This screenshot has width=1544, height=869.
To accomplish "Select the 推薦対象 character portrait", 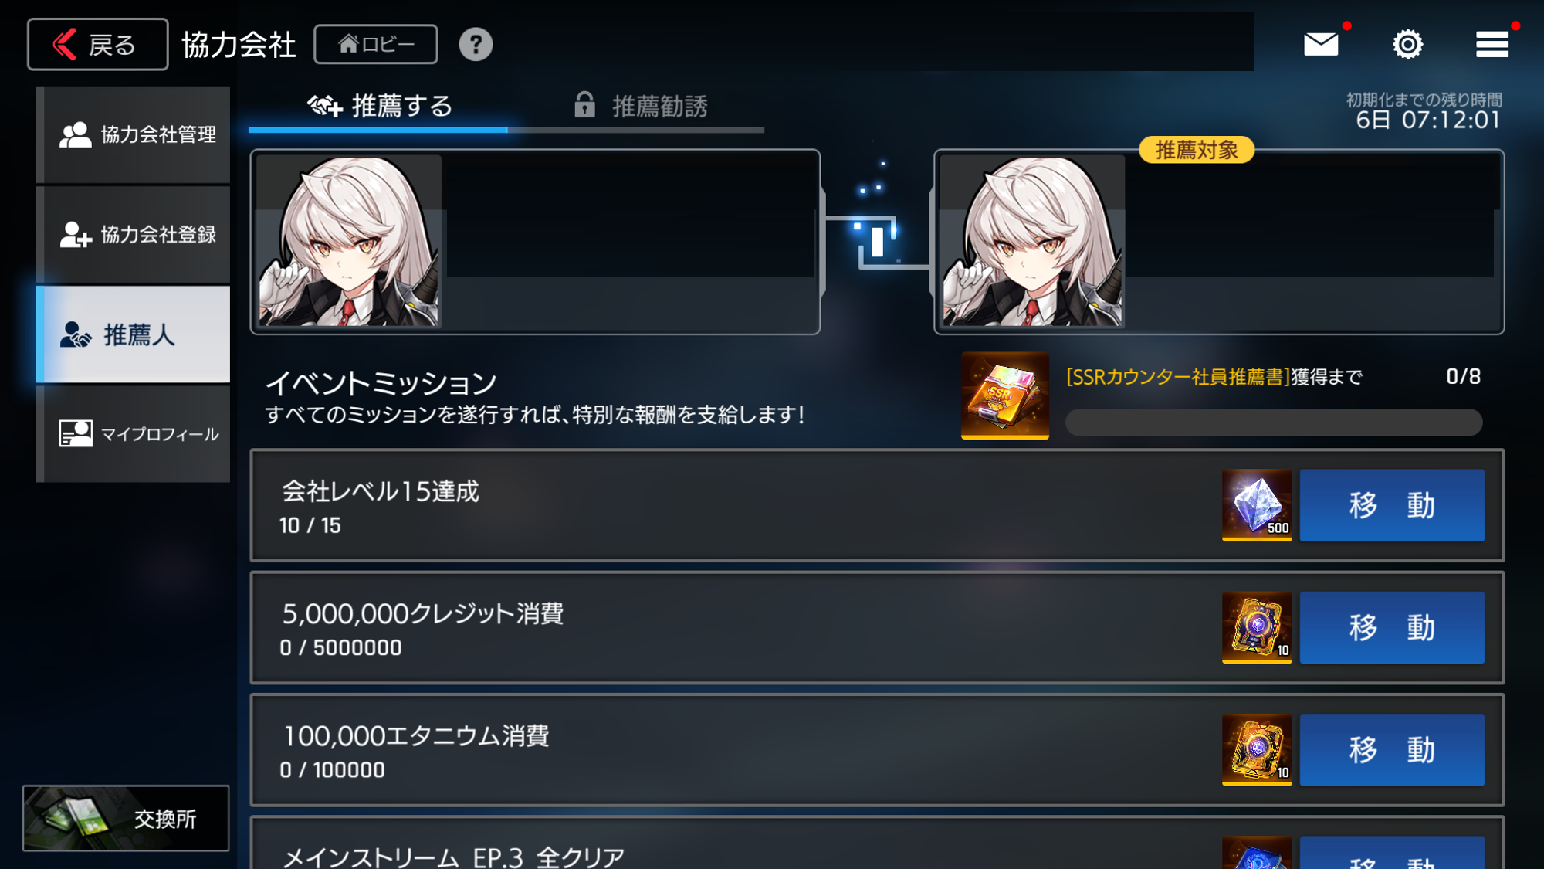I will (1032, 241).
